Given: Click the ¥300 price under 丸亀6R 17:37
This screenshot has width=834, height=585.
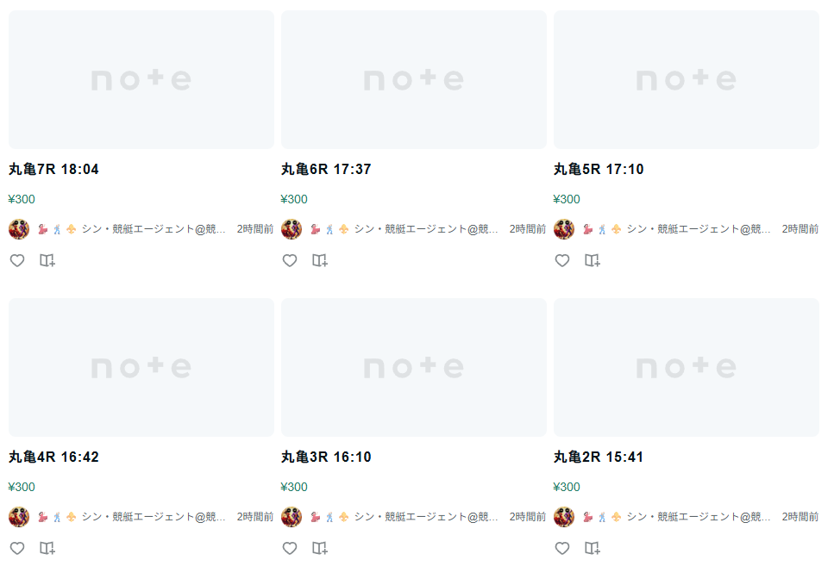Looking at the screenshot, I should click(294, 199).
